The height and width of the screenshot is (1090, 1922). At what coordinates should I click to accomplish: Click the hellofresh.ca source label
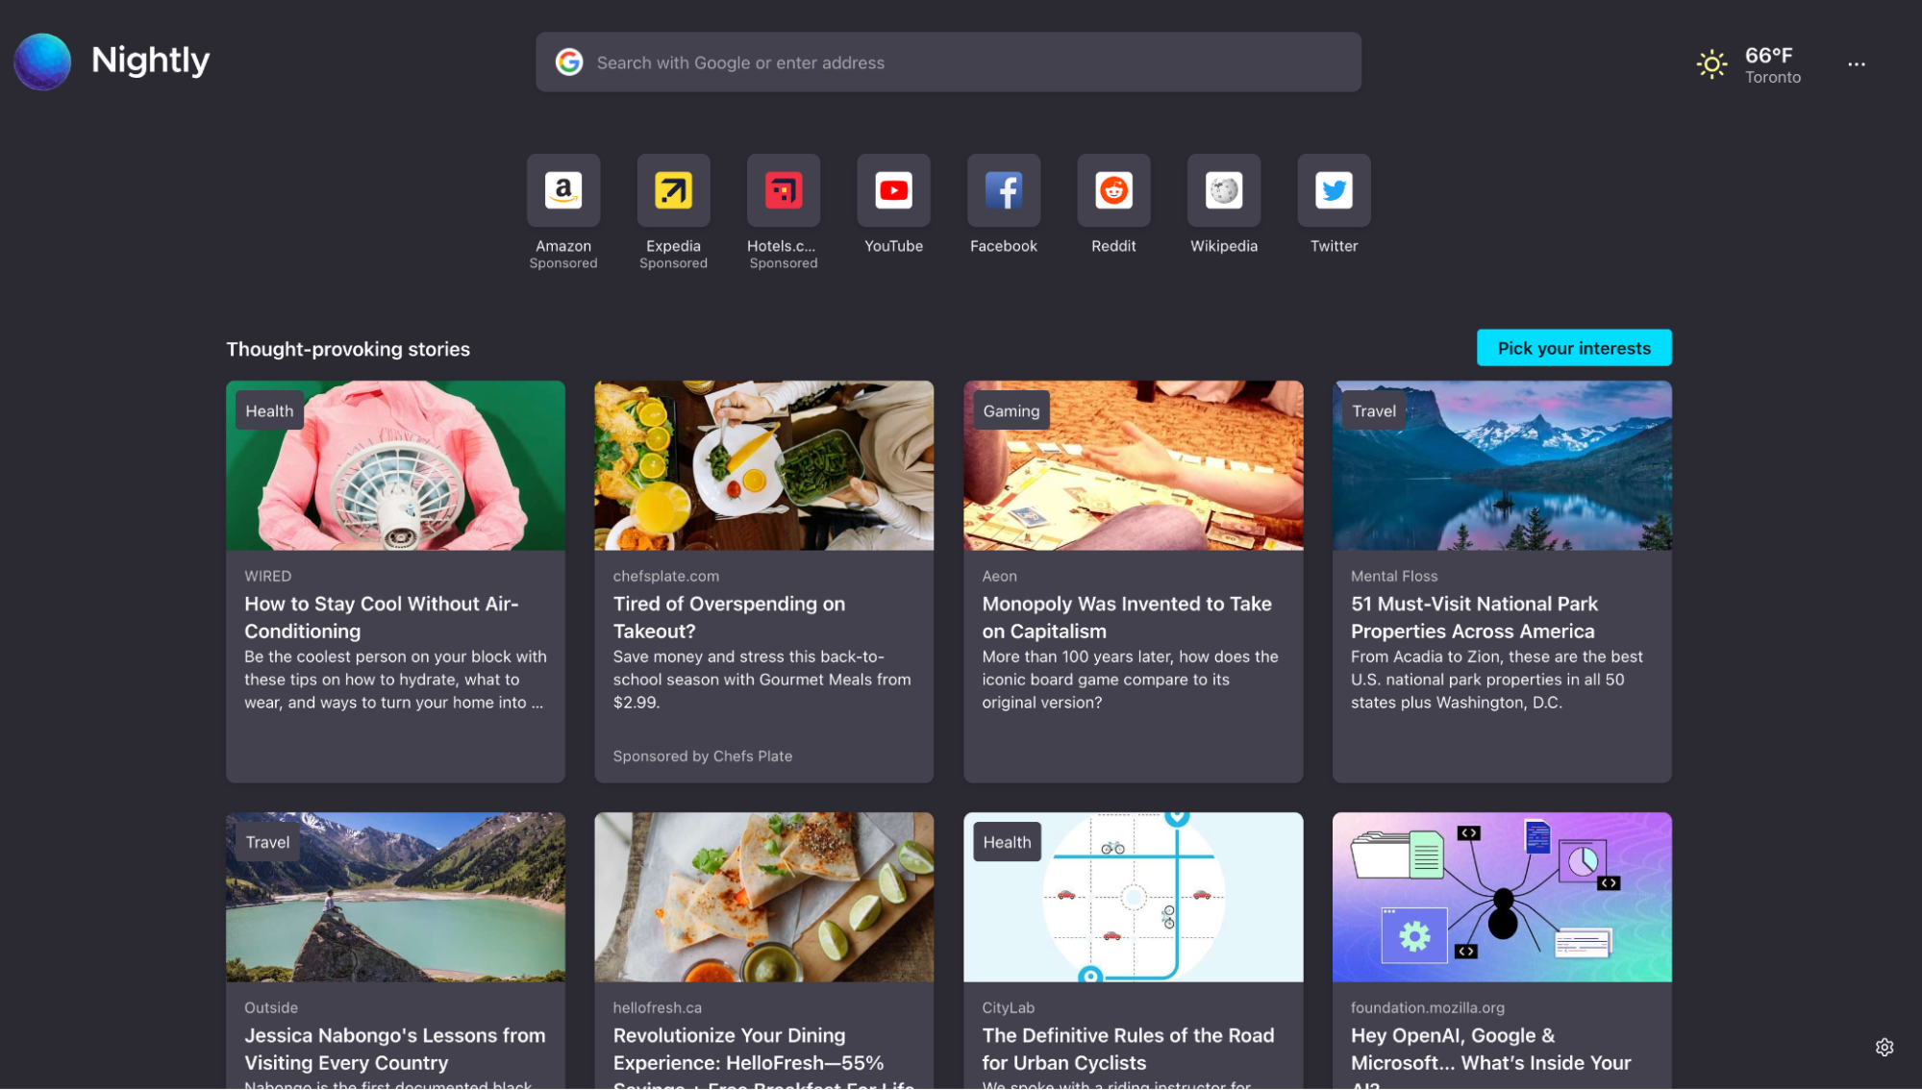(657, 1007)
